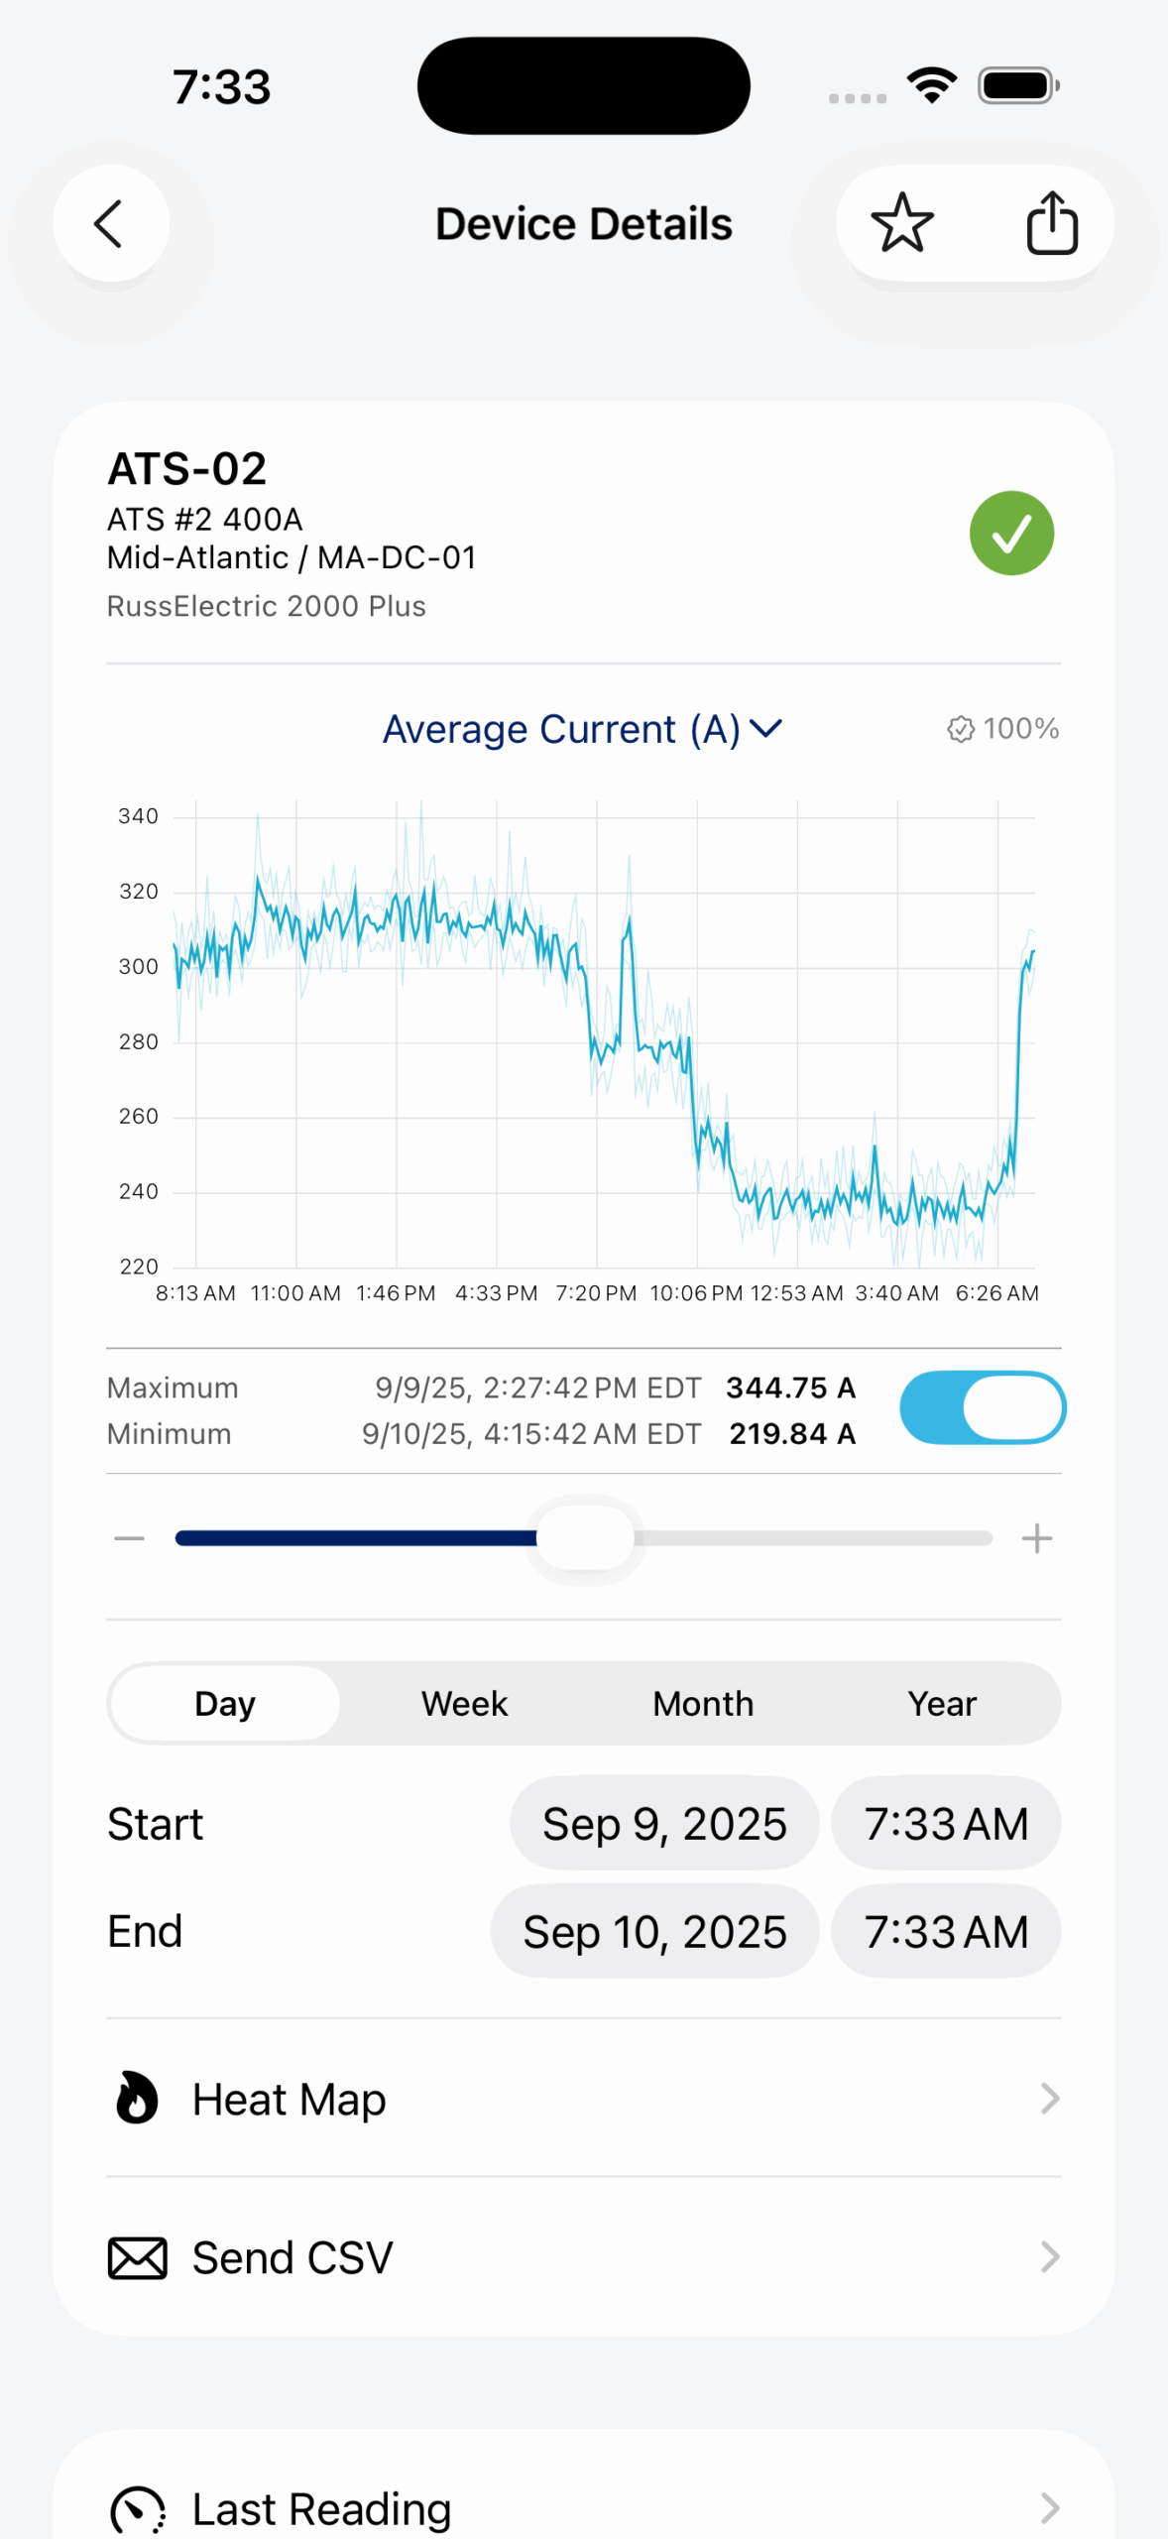This screenshot has height=2539, width=1168.
Task: Open the share sheet icon
Action: (1051, 224)
